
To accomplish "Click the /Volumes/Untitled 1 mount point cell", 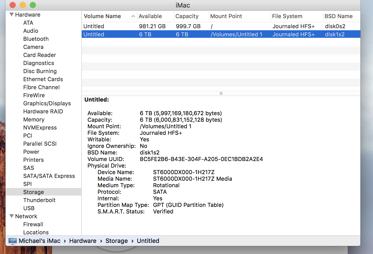I will coord(236,34).
